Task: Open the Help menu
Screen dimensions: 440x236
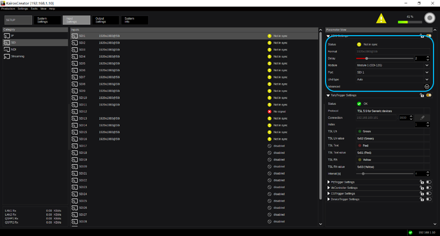Action: tap(52, 9)
